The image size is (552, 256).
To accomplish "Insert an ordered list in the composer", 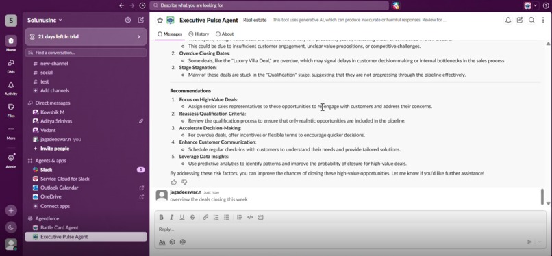I will coord(216,217).
